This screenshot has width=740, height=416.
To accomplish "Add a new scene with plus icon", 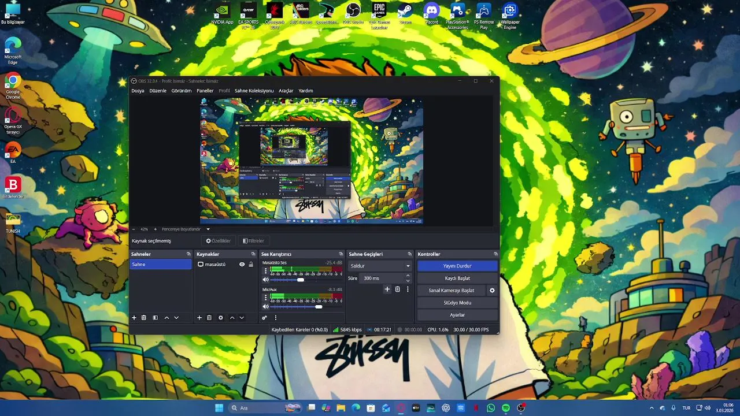I will (x=134, y=318).
